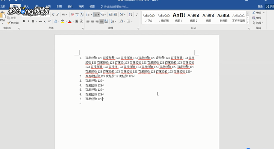
Task: Open the Paragraph dialog launcher
Action: [x=138, y=29]
